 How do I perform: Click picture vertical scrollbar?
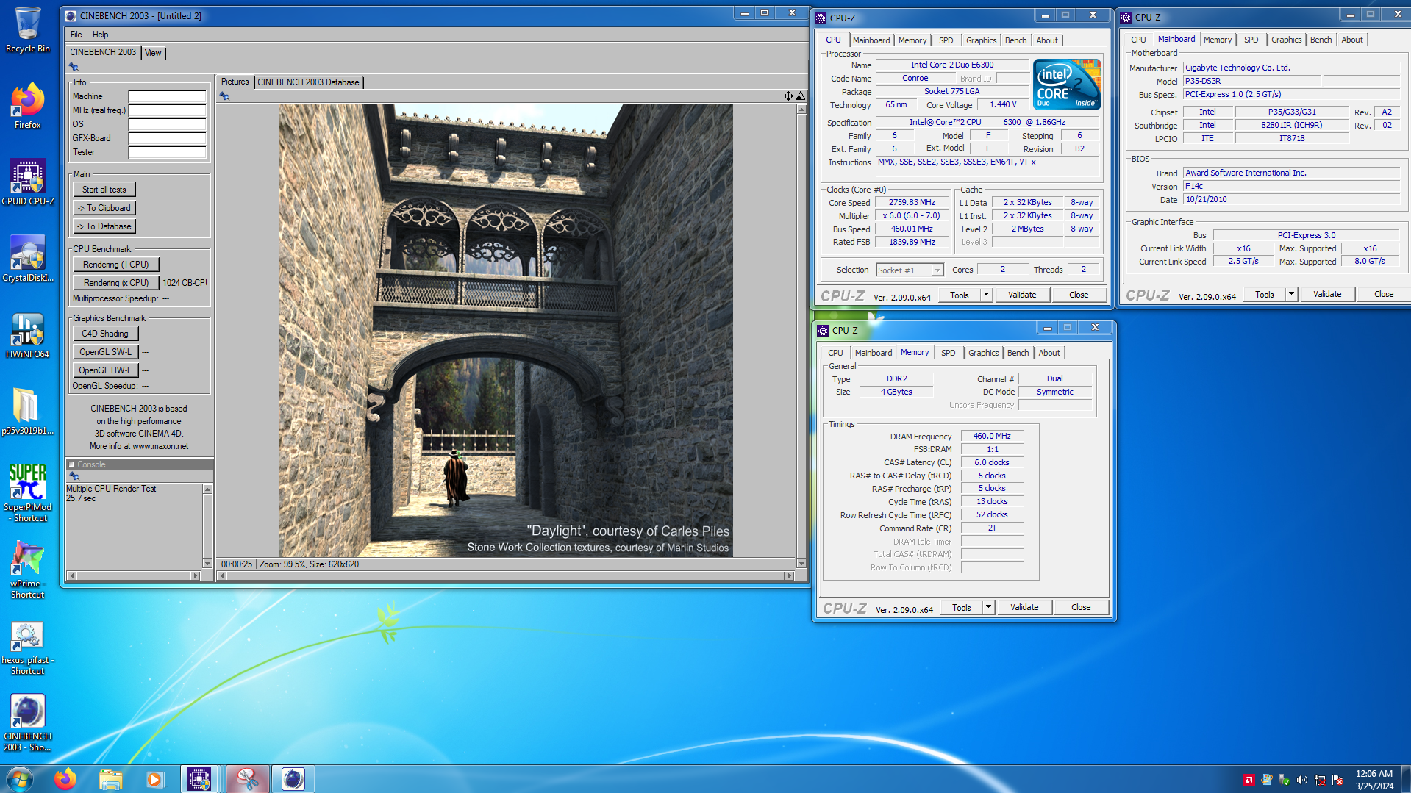click(801, 337)
